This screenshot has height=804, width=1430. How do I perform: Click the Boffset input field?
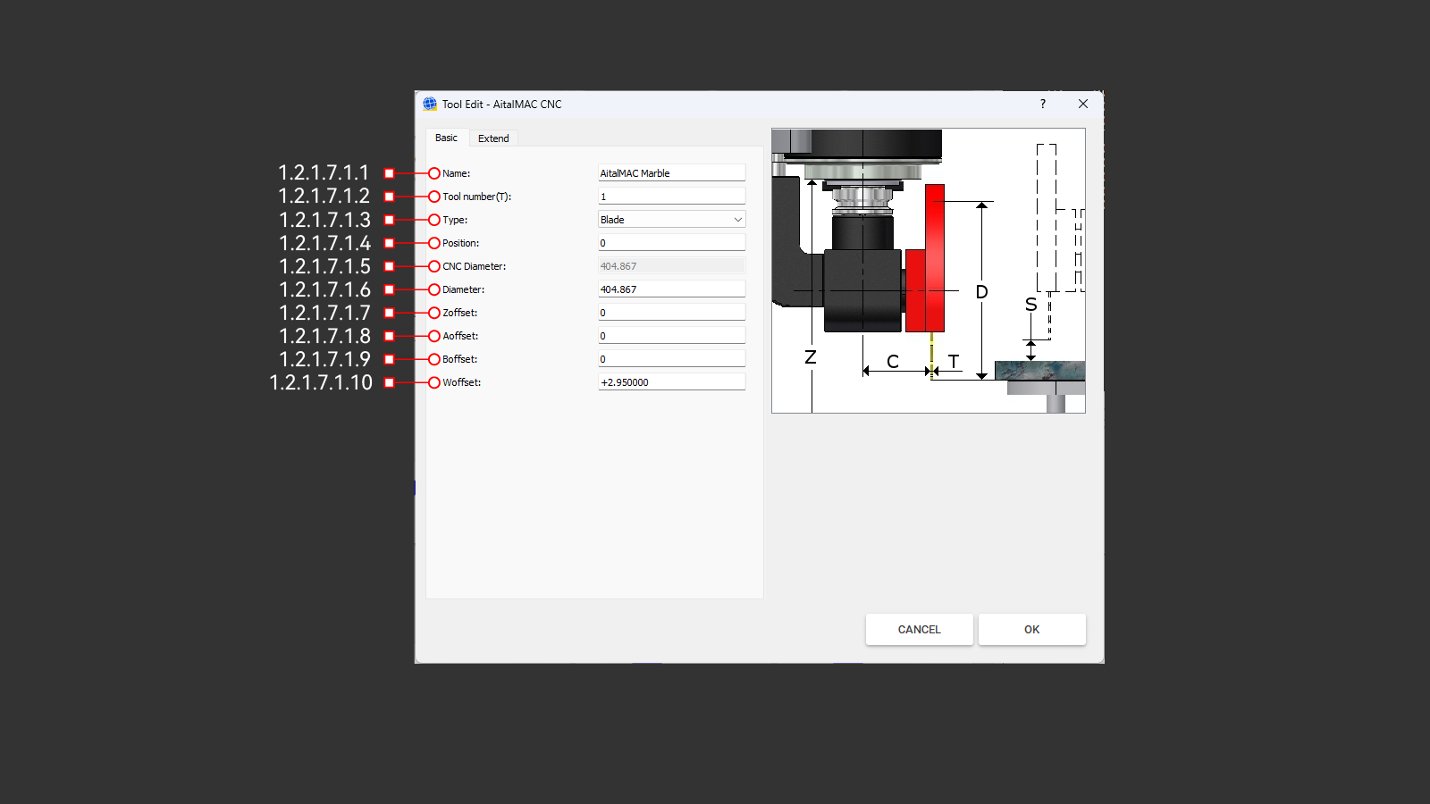[671, 359]
